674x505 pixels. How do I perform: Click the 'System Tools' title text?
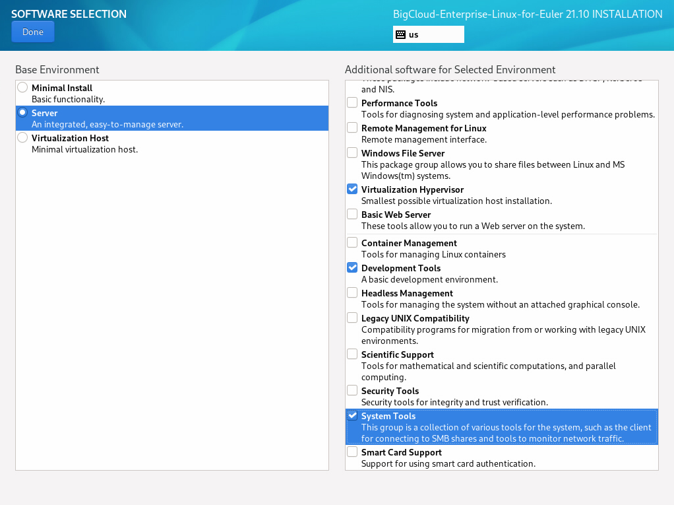coord(388,416)
